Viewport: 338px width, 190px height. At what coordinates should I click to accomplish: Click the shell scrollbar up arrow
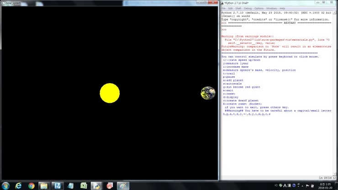click(335, 13)
